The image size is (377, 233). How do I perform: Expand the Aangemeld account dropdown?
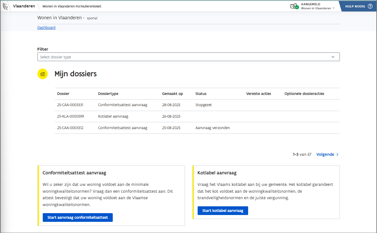317,7
